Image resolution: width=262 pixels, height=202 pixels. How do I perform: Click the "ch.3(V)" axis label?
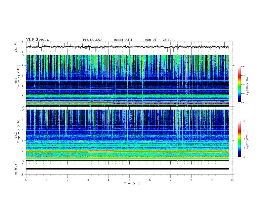[x=16, y=169]
